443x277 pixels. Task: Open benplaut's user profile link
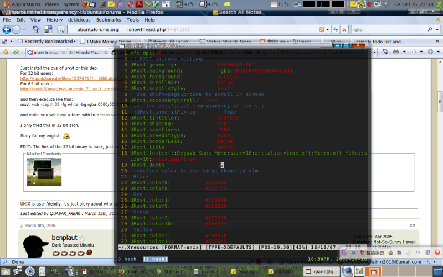coord(64,238)
